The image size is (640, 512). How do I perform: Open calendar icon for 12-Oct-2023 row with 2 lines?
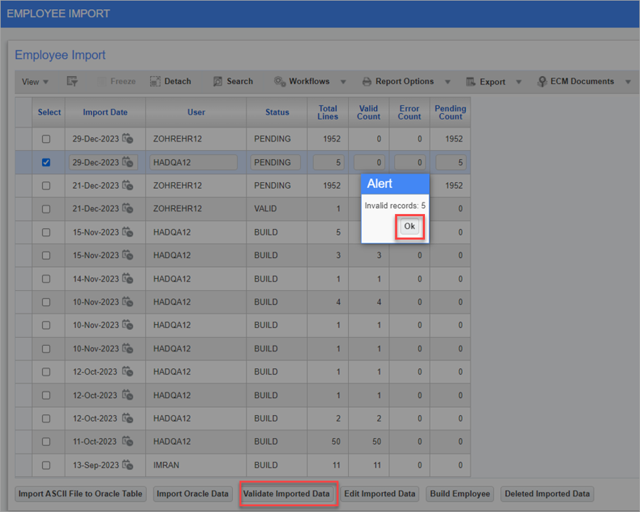click(128, 418)
